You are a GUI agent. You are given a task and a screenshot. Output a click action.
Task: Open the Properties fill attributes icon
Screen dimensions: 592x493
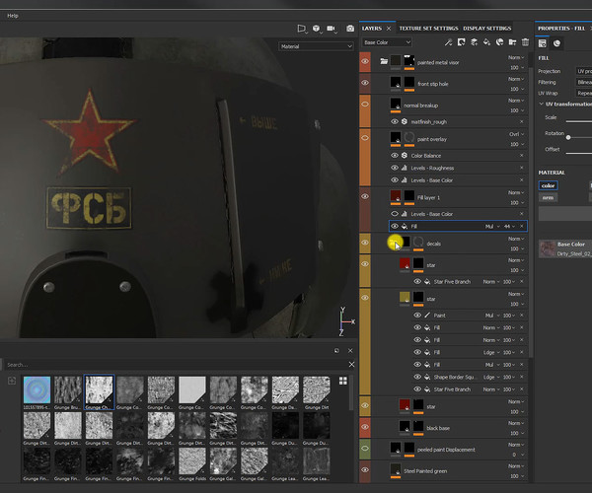542,43
